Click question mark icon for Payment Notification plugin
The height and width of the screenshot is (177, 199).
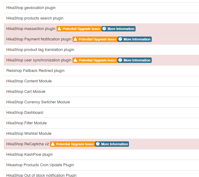(120, 39)
